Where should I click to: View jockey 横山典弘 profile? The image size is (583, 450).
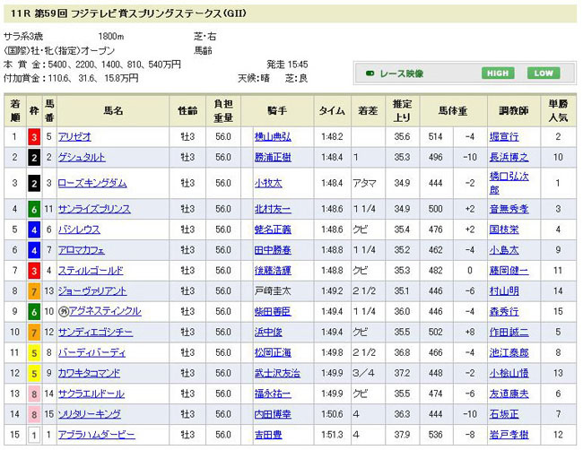[x=273, y=136]
